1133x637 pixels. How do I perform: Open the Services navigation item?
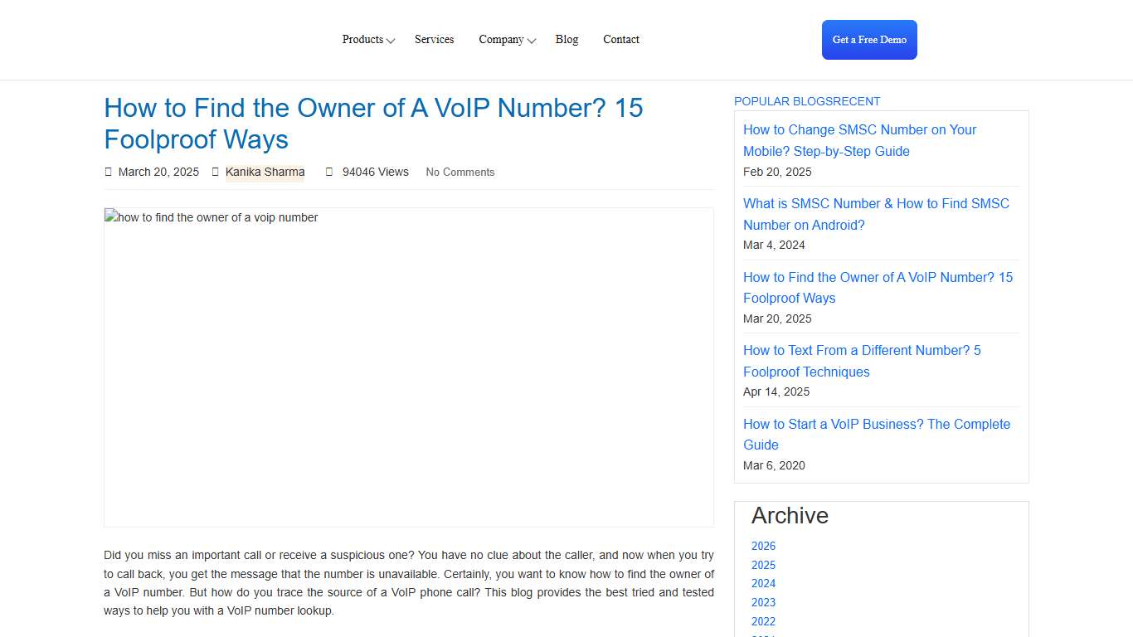pos(434,39)
